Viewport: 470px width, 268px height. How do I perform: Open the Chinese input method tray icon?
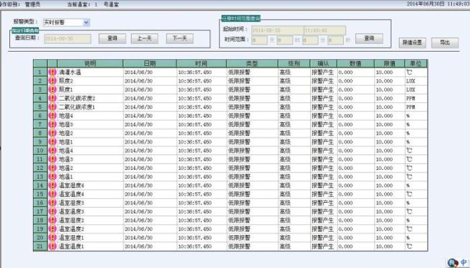tap(463, 263)
